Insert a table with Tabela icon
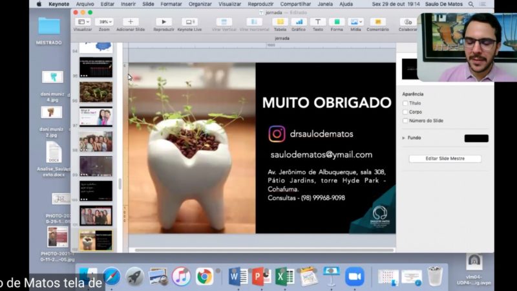This screenshot has height=291, width=517. (280, 22)
